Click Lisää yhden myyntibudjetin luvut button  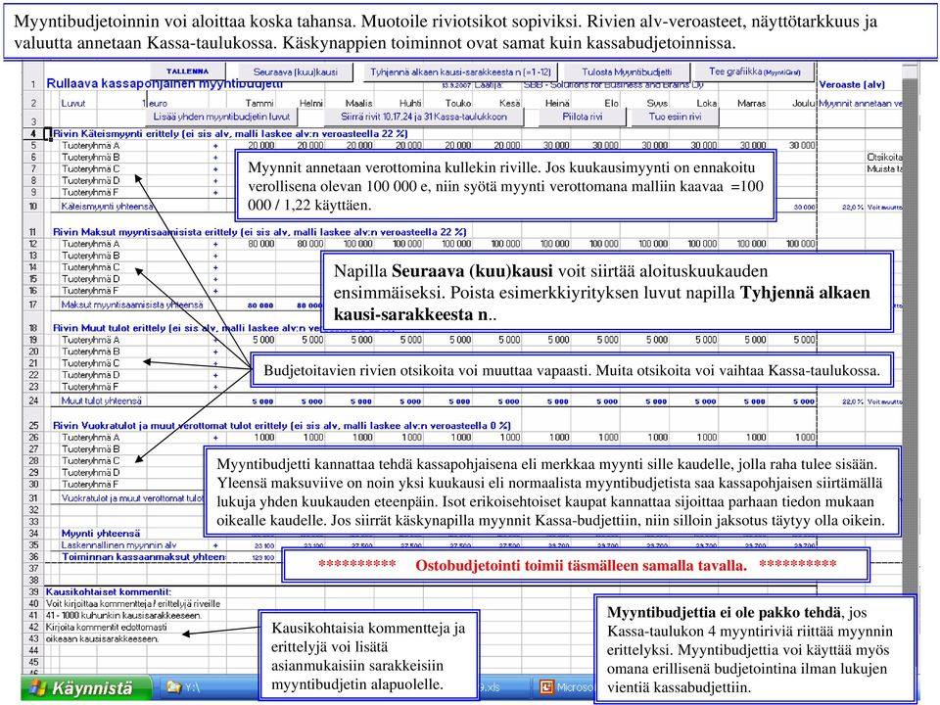click(222, 117)
